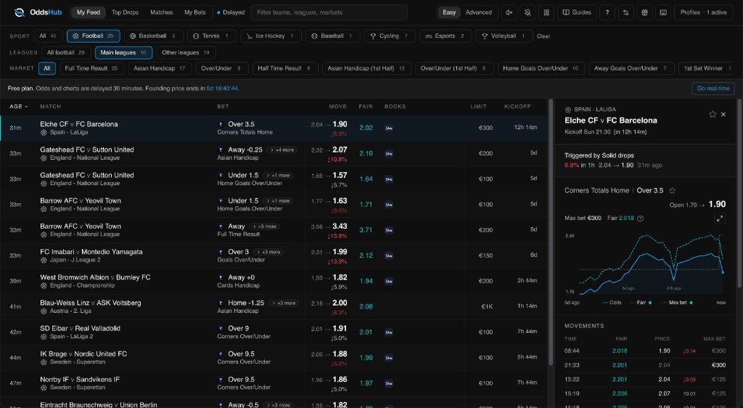This screenshot has height=408, width=743.
Task: Open the My Feed tab
Action: (89, 12)
